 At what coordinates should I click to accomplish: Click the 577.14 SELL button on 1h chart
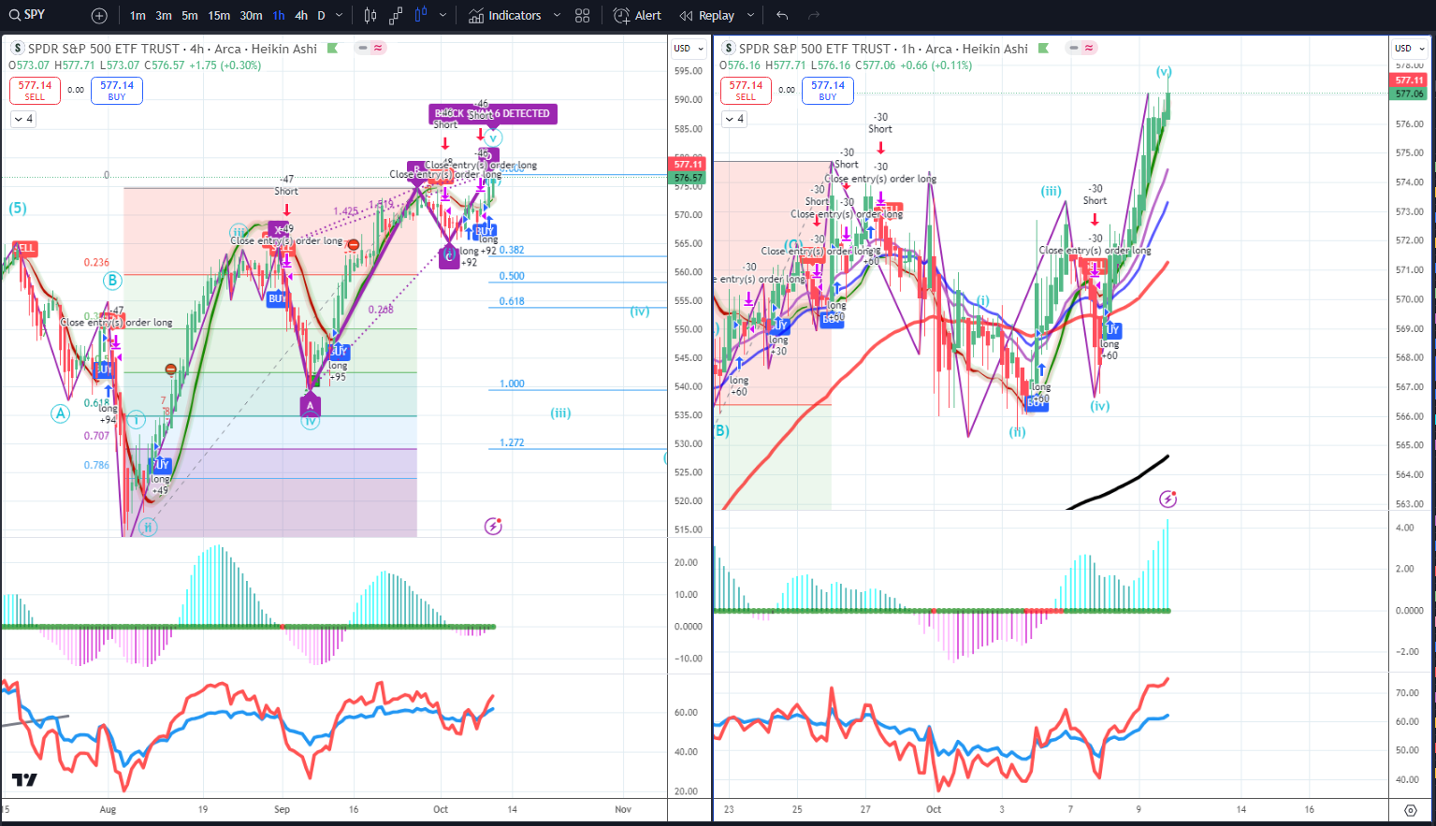[x=746, y=90]
